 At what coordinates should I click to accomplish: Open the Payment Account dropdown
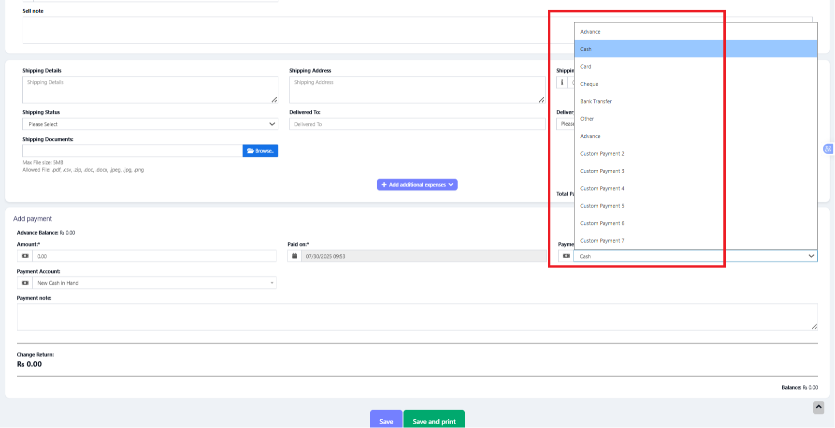[x=154, y=283]
